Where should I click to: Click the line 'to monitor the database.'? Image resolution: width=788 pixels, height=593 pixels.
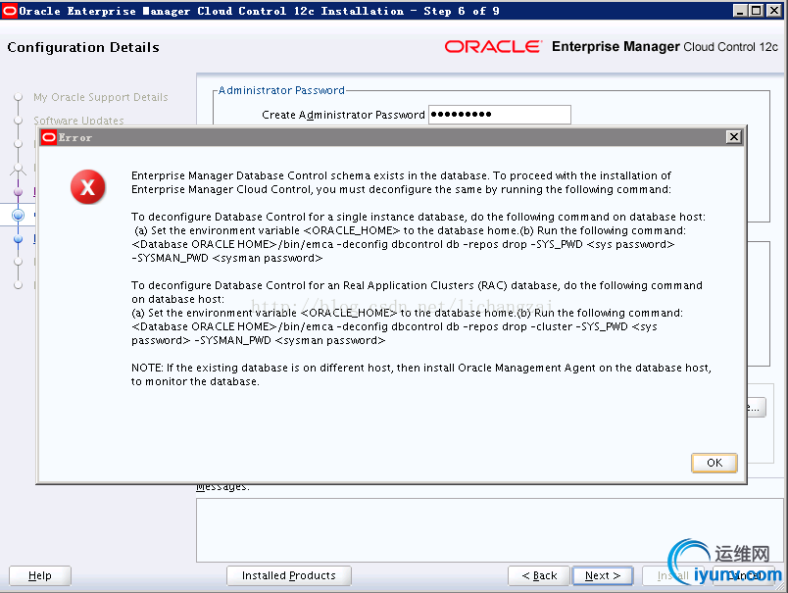[x=195, y=381]
